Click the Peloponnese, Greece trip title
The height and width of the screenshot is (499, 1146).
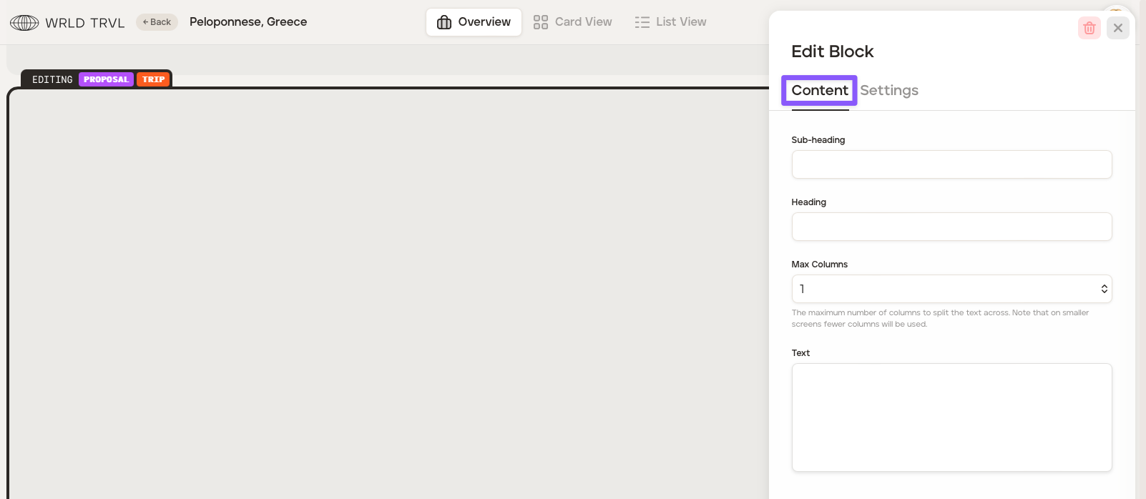248,22
